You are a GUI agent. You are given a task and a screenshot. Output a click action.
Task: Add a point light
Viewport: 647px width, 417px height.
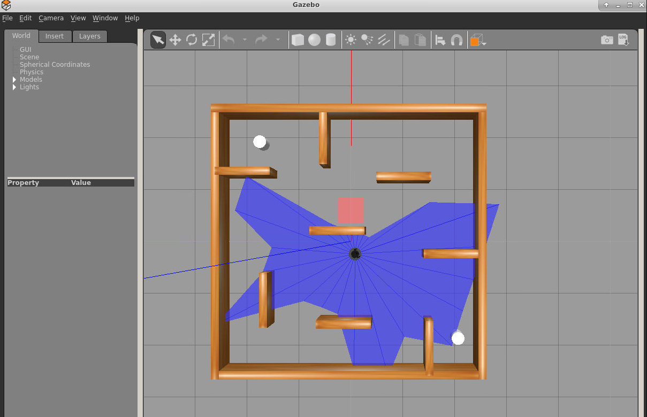[x=351, y=40]
